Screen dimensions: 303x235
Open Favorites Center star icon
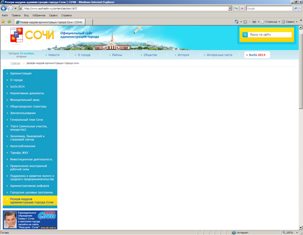click(x=3, y=22)
